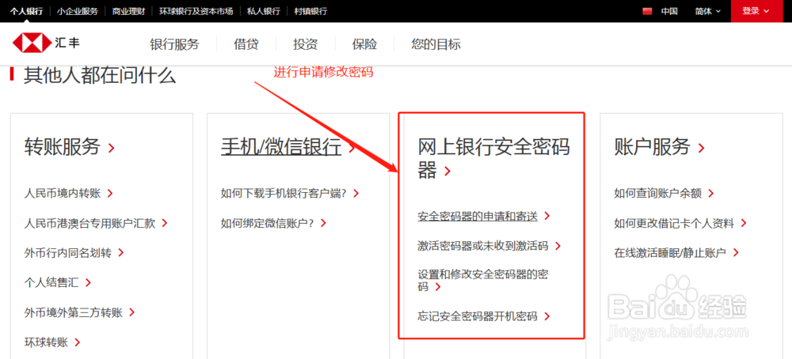Open the 简体 language dropdown

tap(707, 11)
